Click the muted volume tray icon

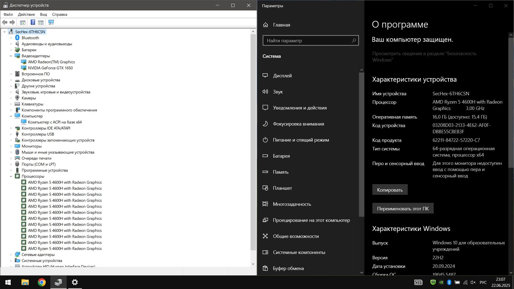coord(473,282)
